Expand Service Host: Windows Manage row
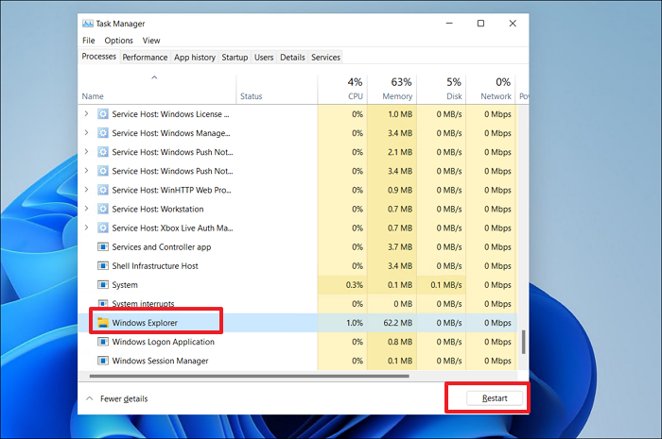The height and width of the screenshot is (439, 662). [87, 133]
